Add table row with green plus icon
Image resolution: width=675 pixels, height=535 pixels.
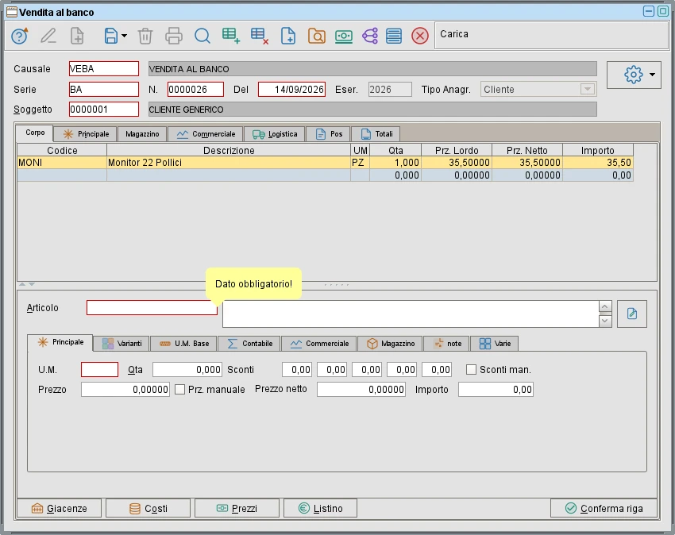(231, 36)
